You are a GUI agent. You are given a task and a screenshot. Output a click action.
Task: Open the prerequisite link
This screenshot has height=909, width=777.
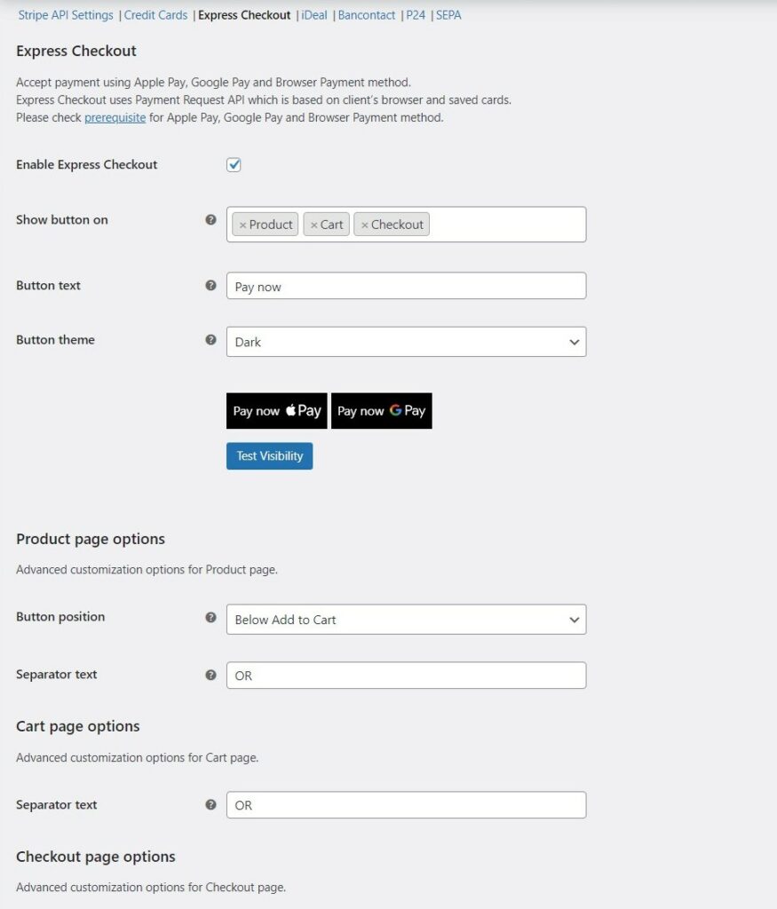[x=115, y=118]
